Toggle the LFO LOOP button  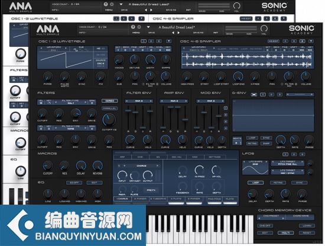pyautogui.click(x=255, y=183)
